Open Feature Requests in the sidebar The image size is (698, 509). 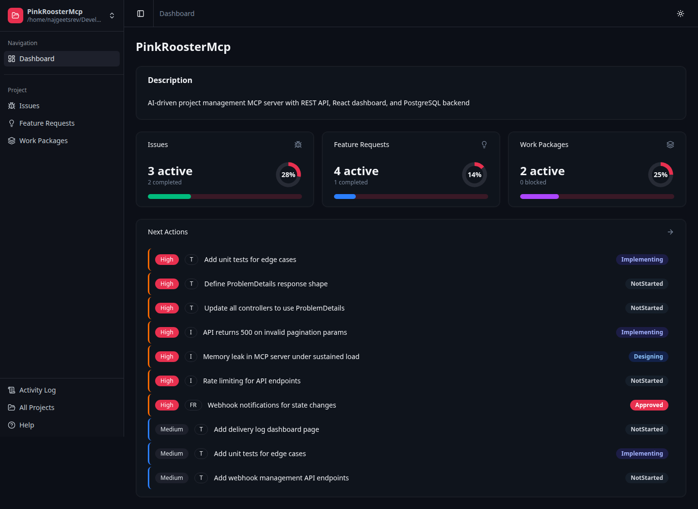coord(62,123)
